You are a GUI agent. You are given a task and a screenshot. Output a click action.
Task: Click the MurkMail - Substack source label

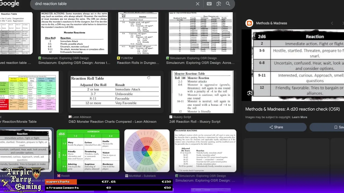click(142, 176)
